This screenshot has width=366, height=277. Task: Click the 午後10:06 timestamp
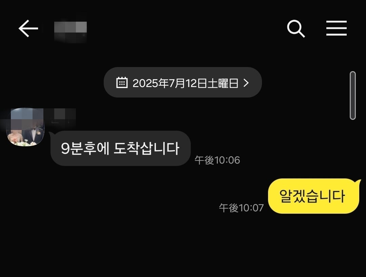pos(217,160)
